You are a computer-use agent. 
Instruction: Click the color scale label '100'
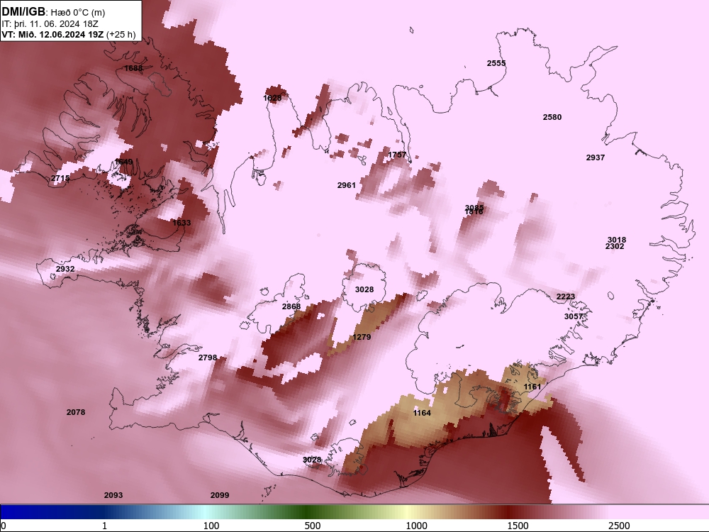(x=211, y=526)
